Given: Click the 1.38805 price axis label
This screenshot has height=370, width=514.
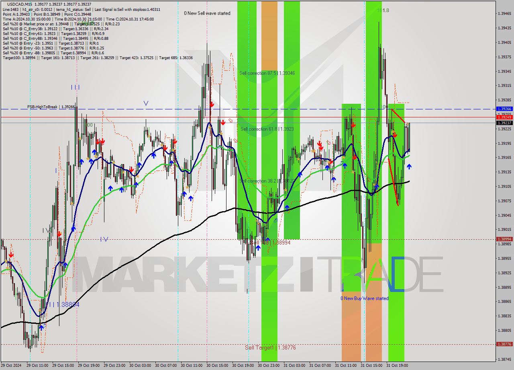Looking at the screenshot, I should 504,330.
